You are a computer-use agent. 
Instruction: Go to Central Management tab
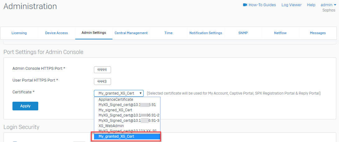point(131,33)
